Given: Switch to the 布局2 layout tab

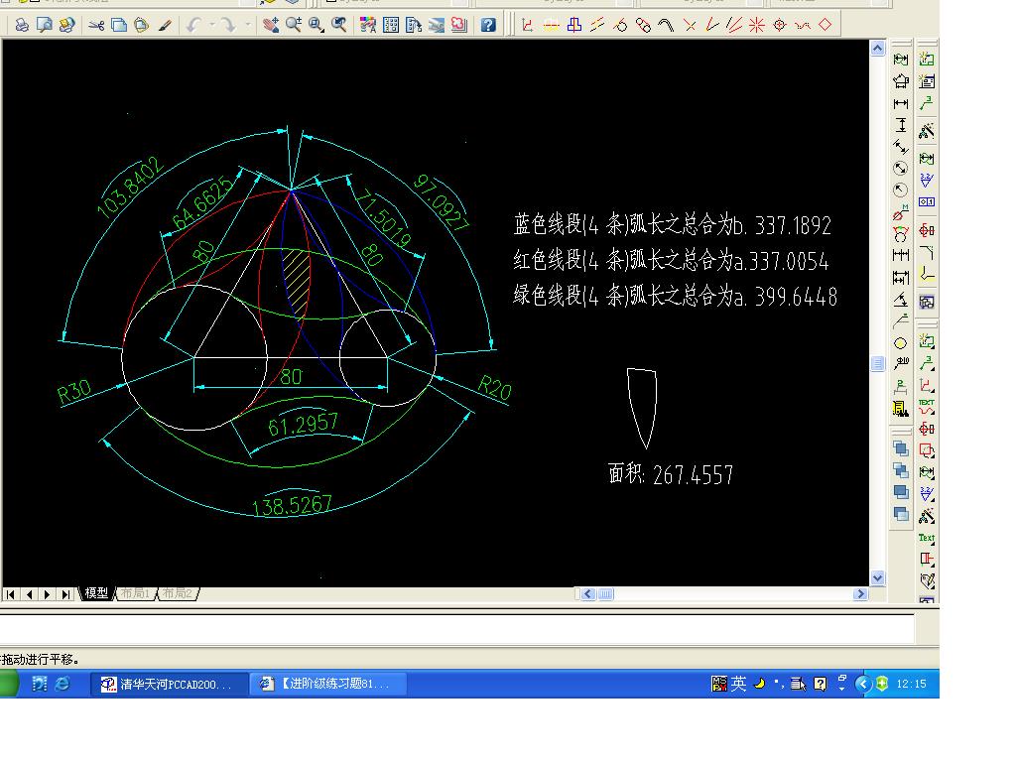Looking at the screenshot, I should tap(177, 593).
